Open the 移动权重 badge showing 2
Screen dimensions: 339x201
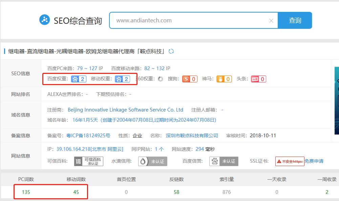tap(123, 79)
